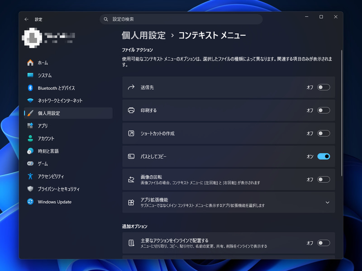This screenshot has height=271, width=362.
Task: Click the ゲーム controller icon
Action: pyautogui.click(x=30, y=163)
